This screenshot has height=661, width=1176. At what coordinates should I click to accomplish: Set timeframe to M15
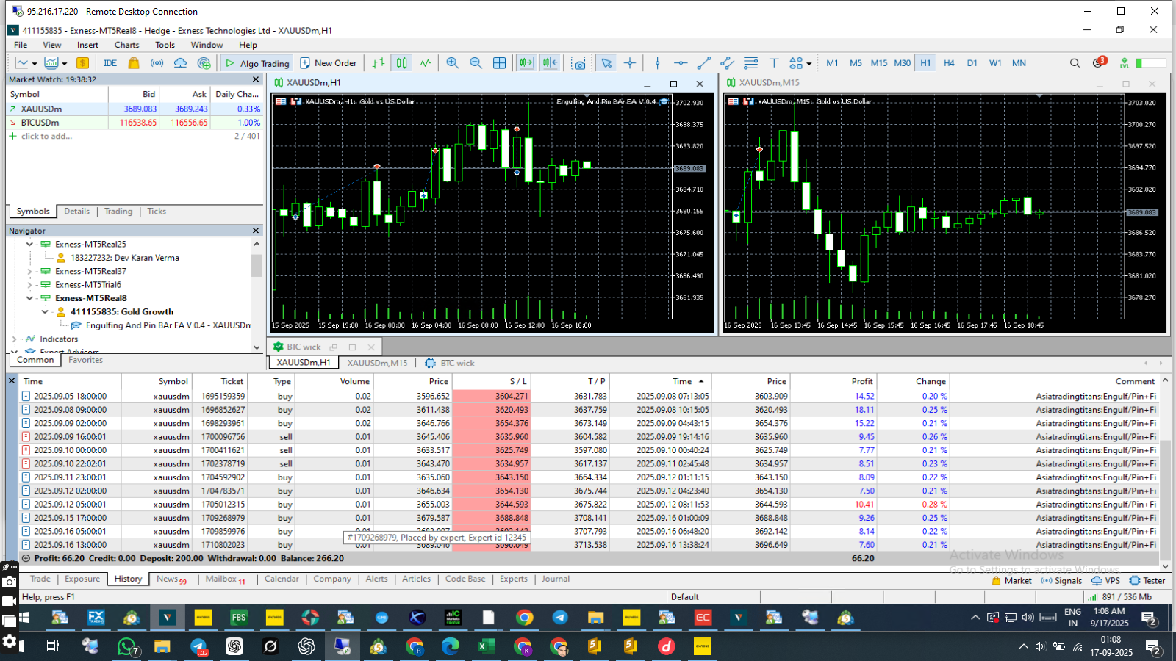pos(879,63)
